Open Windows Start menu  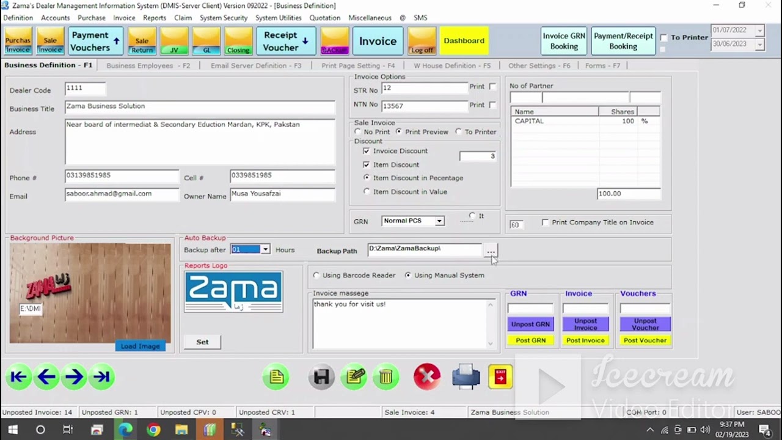[x=12, y=430]
